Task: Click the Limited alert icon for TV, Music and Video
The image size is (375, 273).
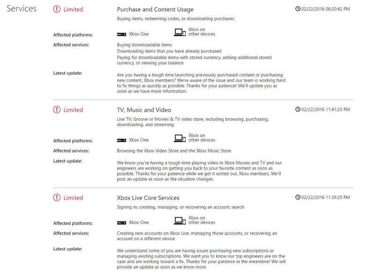Action: (x=57, y=110)
